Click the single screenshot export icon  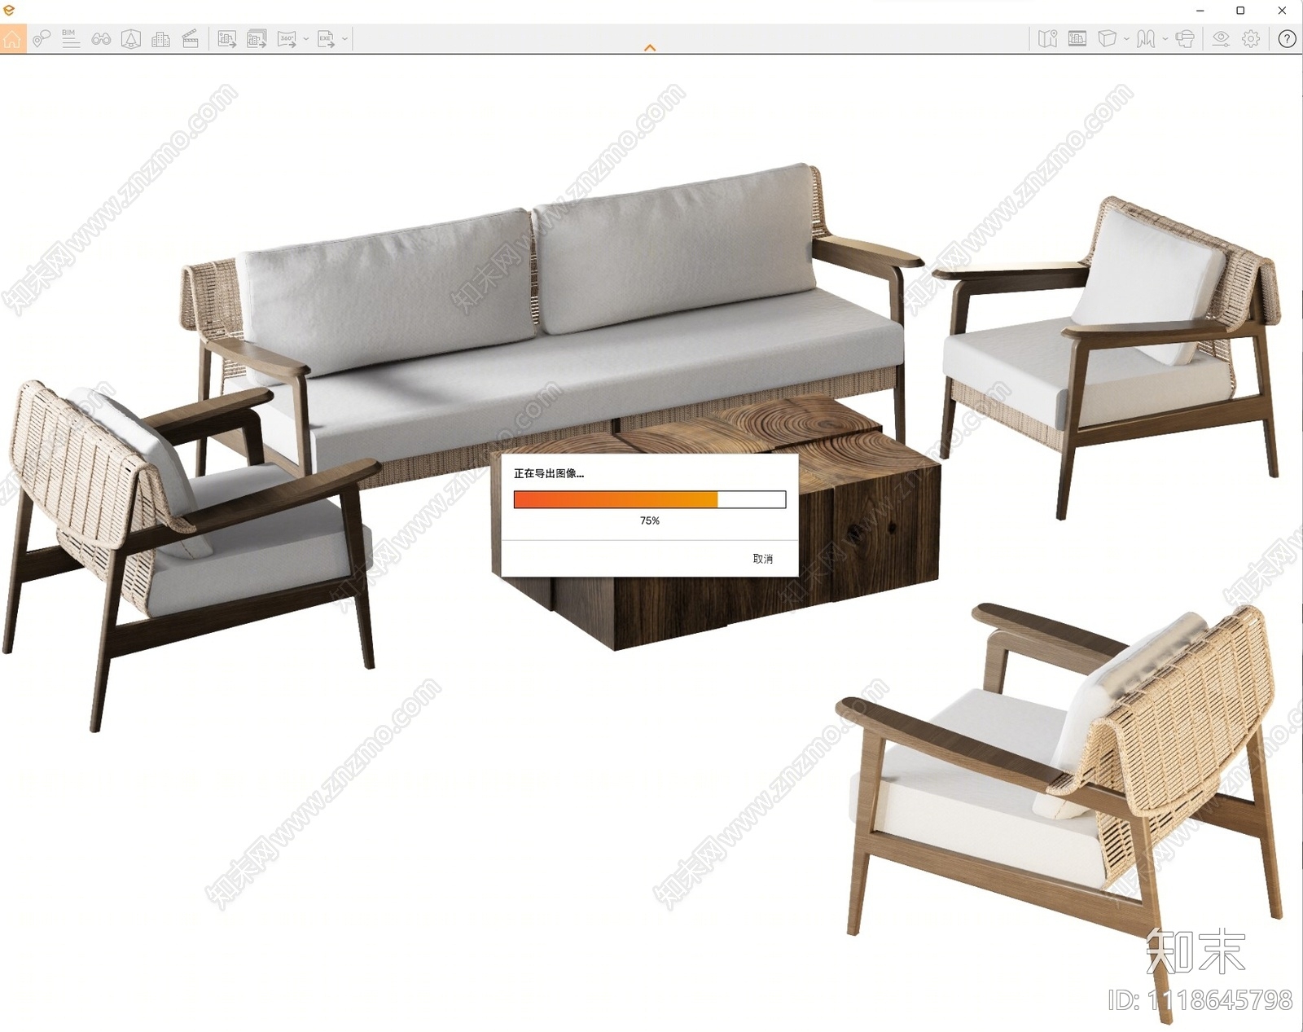227,38
